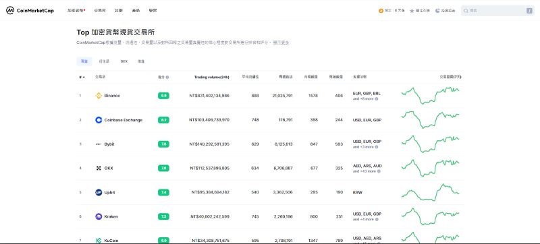Open the first top navigation menu item
Image resolution: width=540 pixels, height=244 pixels.
tap(76, 11)
